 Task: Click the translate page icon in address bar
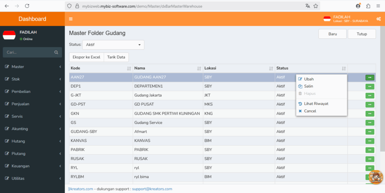(x=308, y=6)
